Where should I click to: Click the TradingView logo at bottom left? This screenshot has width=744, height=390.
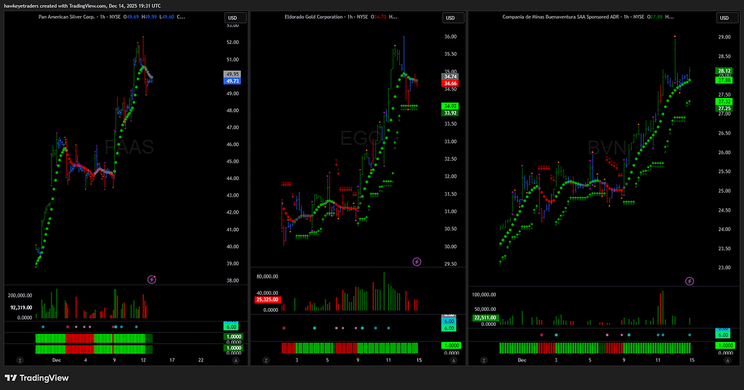pyautogui.click(x=37, y=378)
